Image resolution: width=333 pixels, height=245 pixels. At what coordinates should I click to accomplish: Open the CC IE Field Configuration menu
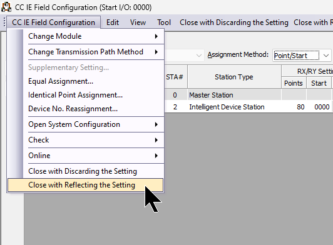(53, 22)
